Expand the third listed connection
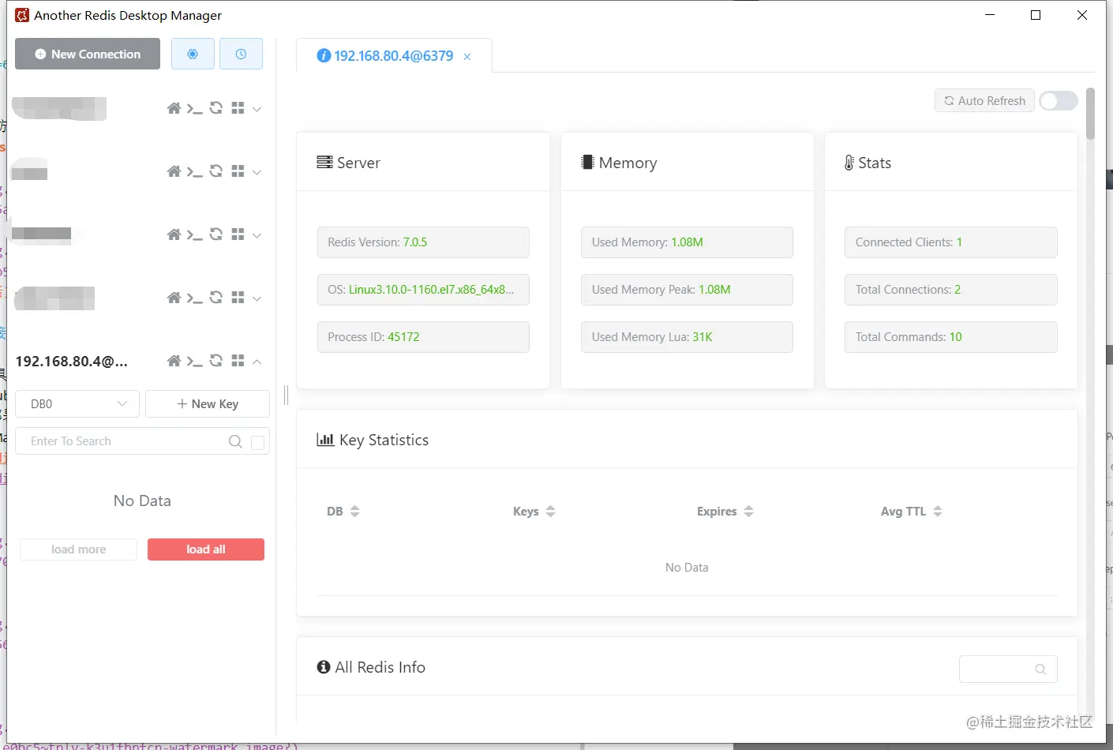 point(257,235)
